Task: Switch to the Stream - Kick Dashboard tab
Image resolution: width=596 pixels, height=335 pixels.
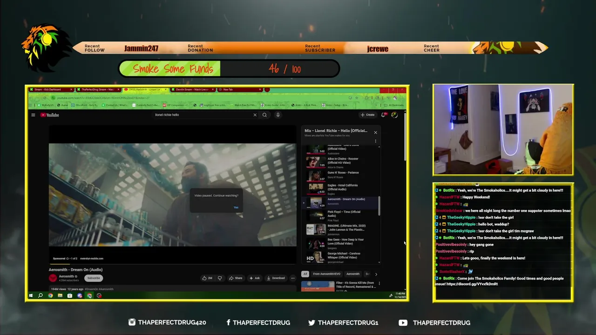Action: pos(51,89)
